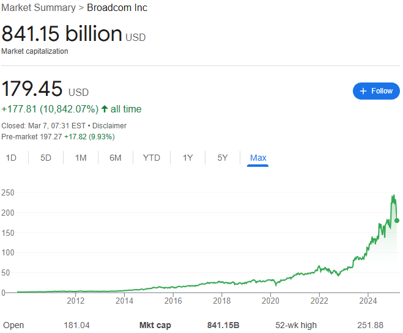Click the green up arrow beside all time
The height and width of the screenshot is (333, 403).
(x=105, y=109)
